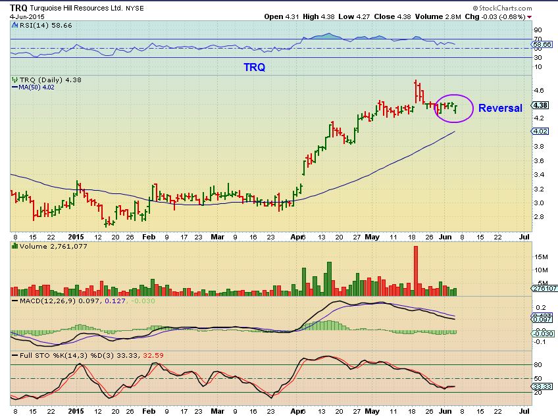Click the MA(50) 4.02 legend label
This screenshot has height=417, width=558.
(36, 87)
